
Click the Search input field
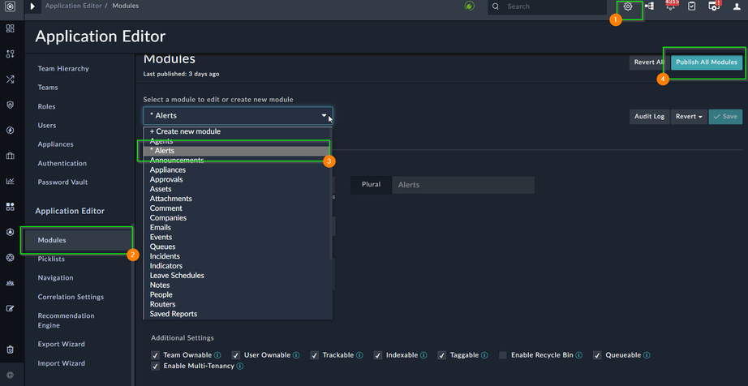(x=547, y=6)
